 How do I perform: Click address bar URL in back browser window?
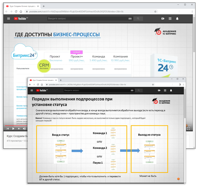[76, 11]
